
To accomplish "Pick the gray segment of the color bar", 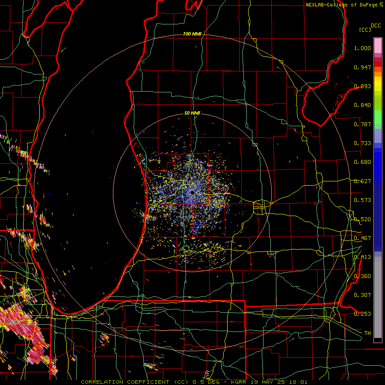I will (378, 297).
